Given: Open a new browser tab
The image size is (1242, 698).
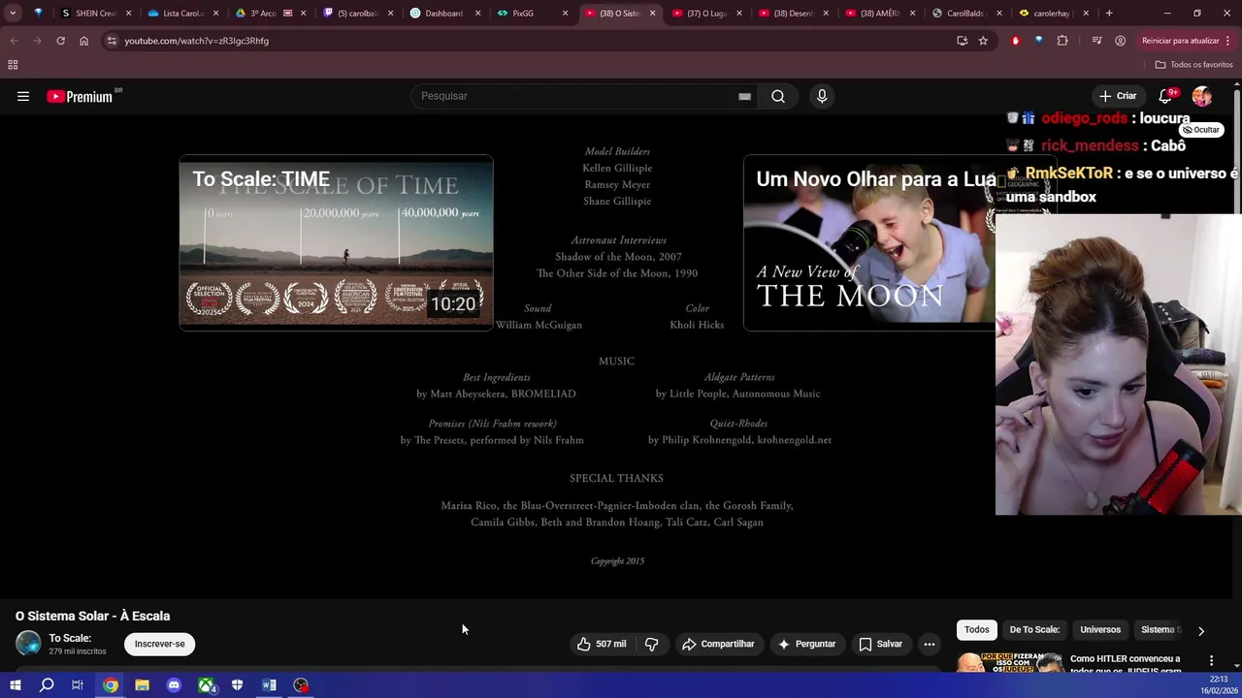Looking at the screenshot, I should coord(1109,14).
